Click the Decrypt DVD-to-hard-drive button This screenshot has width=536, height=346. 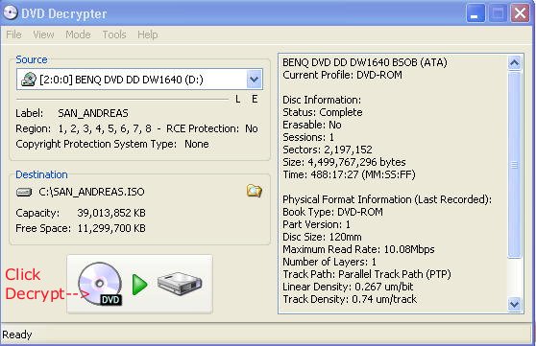[140, 284]
